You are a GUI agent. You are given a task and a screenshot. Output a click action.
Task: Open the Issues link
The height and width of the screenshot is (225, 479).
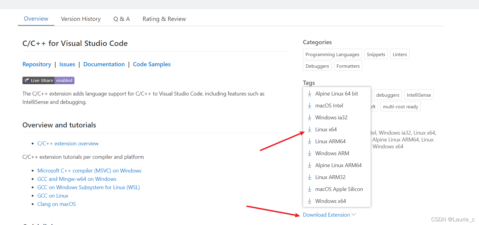click(67, 64)
